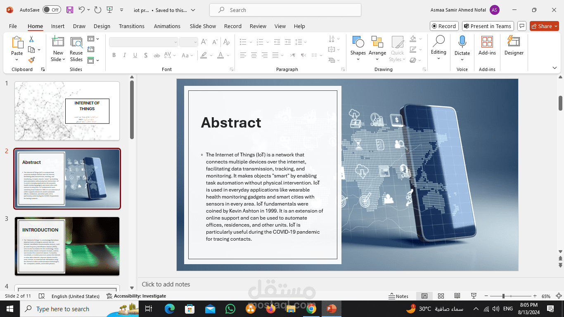This screenshot has height=317, width=564.
Task: Open the Review menu tab
Action: point(258,26)
